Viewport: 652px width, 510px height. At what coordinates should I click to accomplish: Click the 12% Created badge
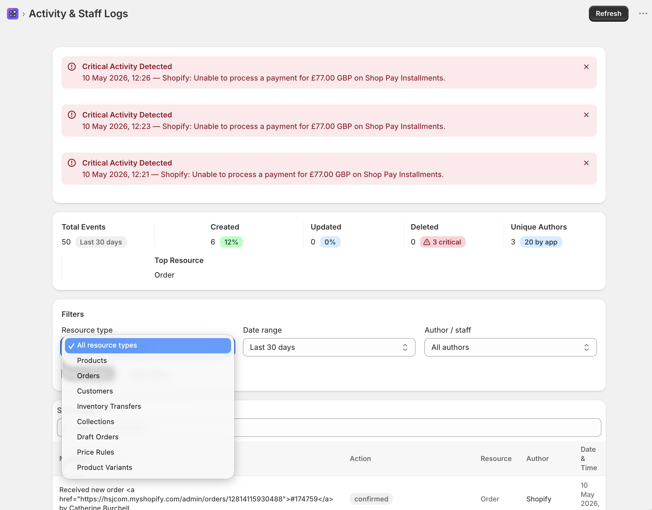click(x=231, y=242)
